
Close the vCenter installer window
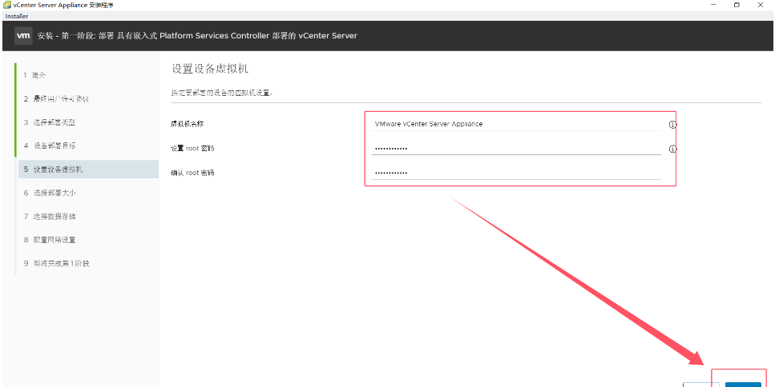[761, 5]
